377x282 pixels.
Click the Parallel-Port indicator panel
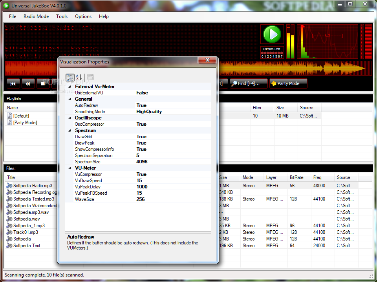point(272,52)
